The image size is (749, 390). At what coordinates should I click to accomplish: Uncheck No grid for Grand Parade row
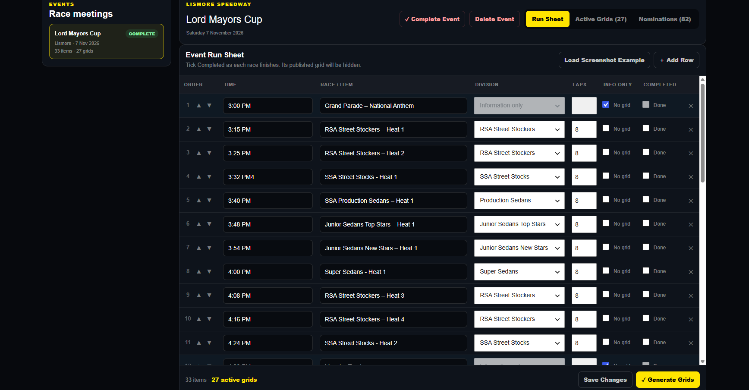pos(606,104)
